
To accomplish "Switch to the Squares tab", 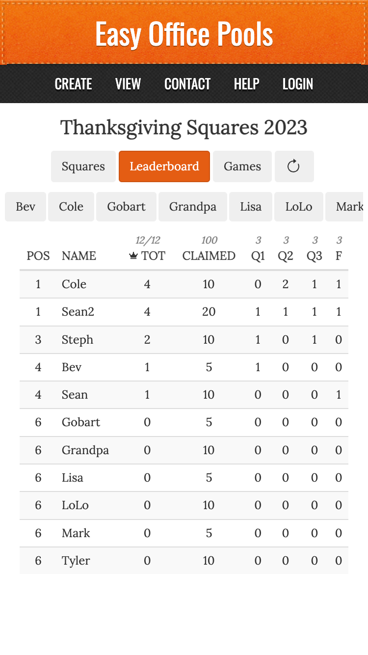I will point(83,166).
